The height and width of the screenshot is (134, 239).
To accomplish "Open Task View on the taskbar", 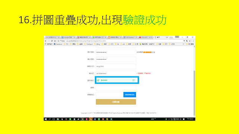I will click(x=54, y=119).
